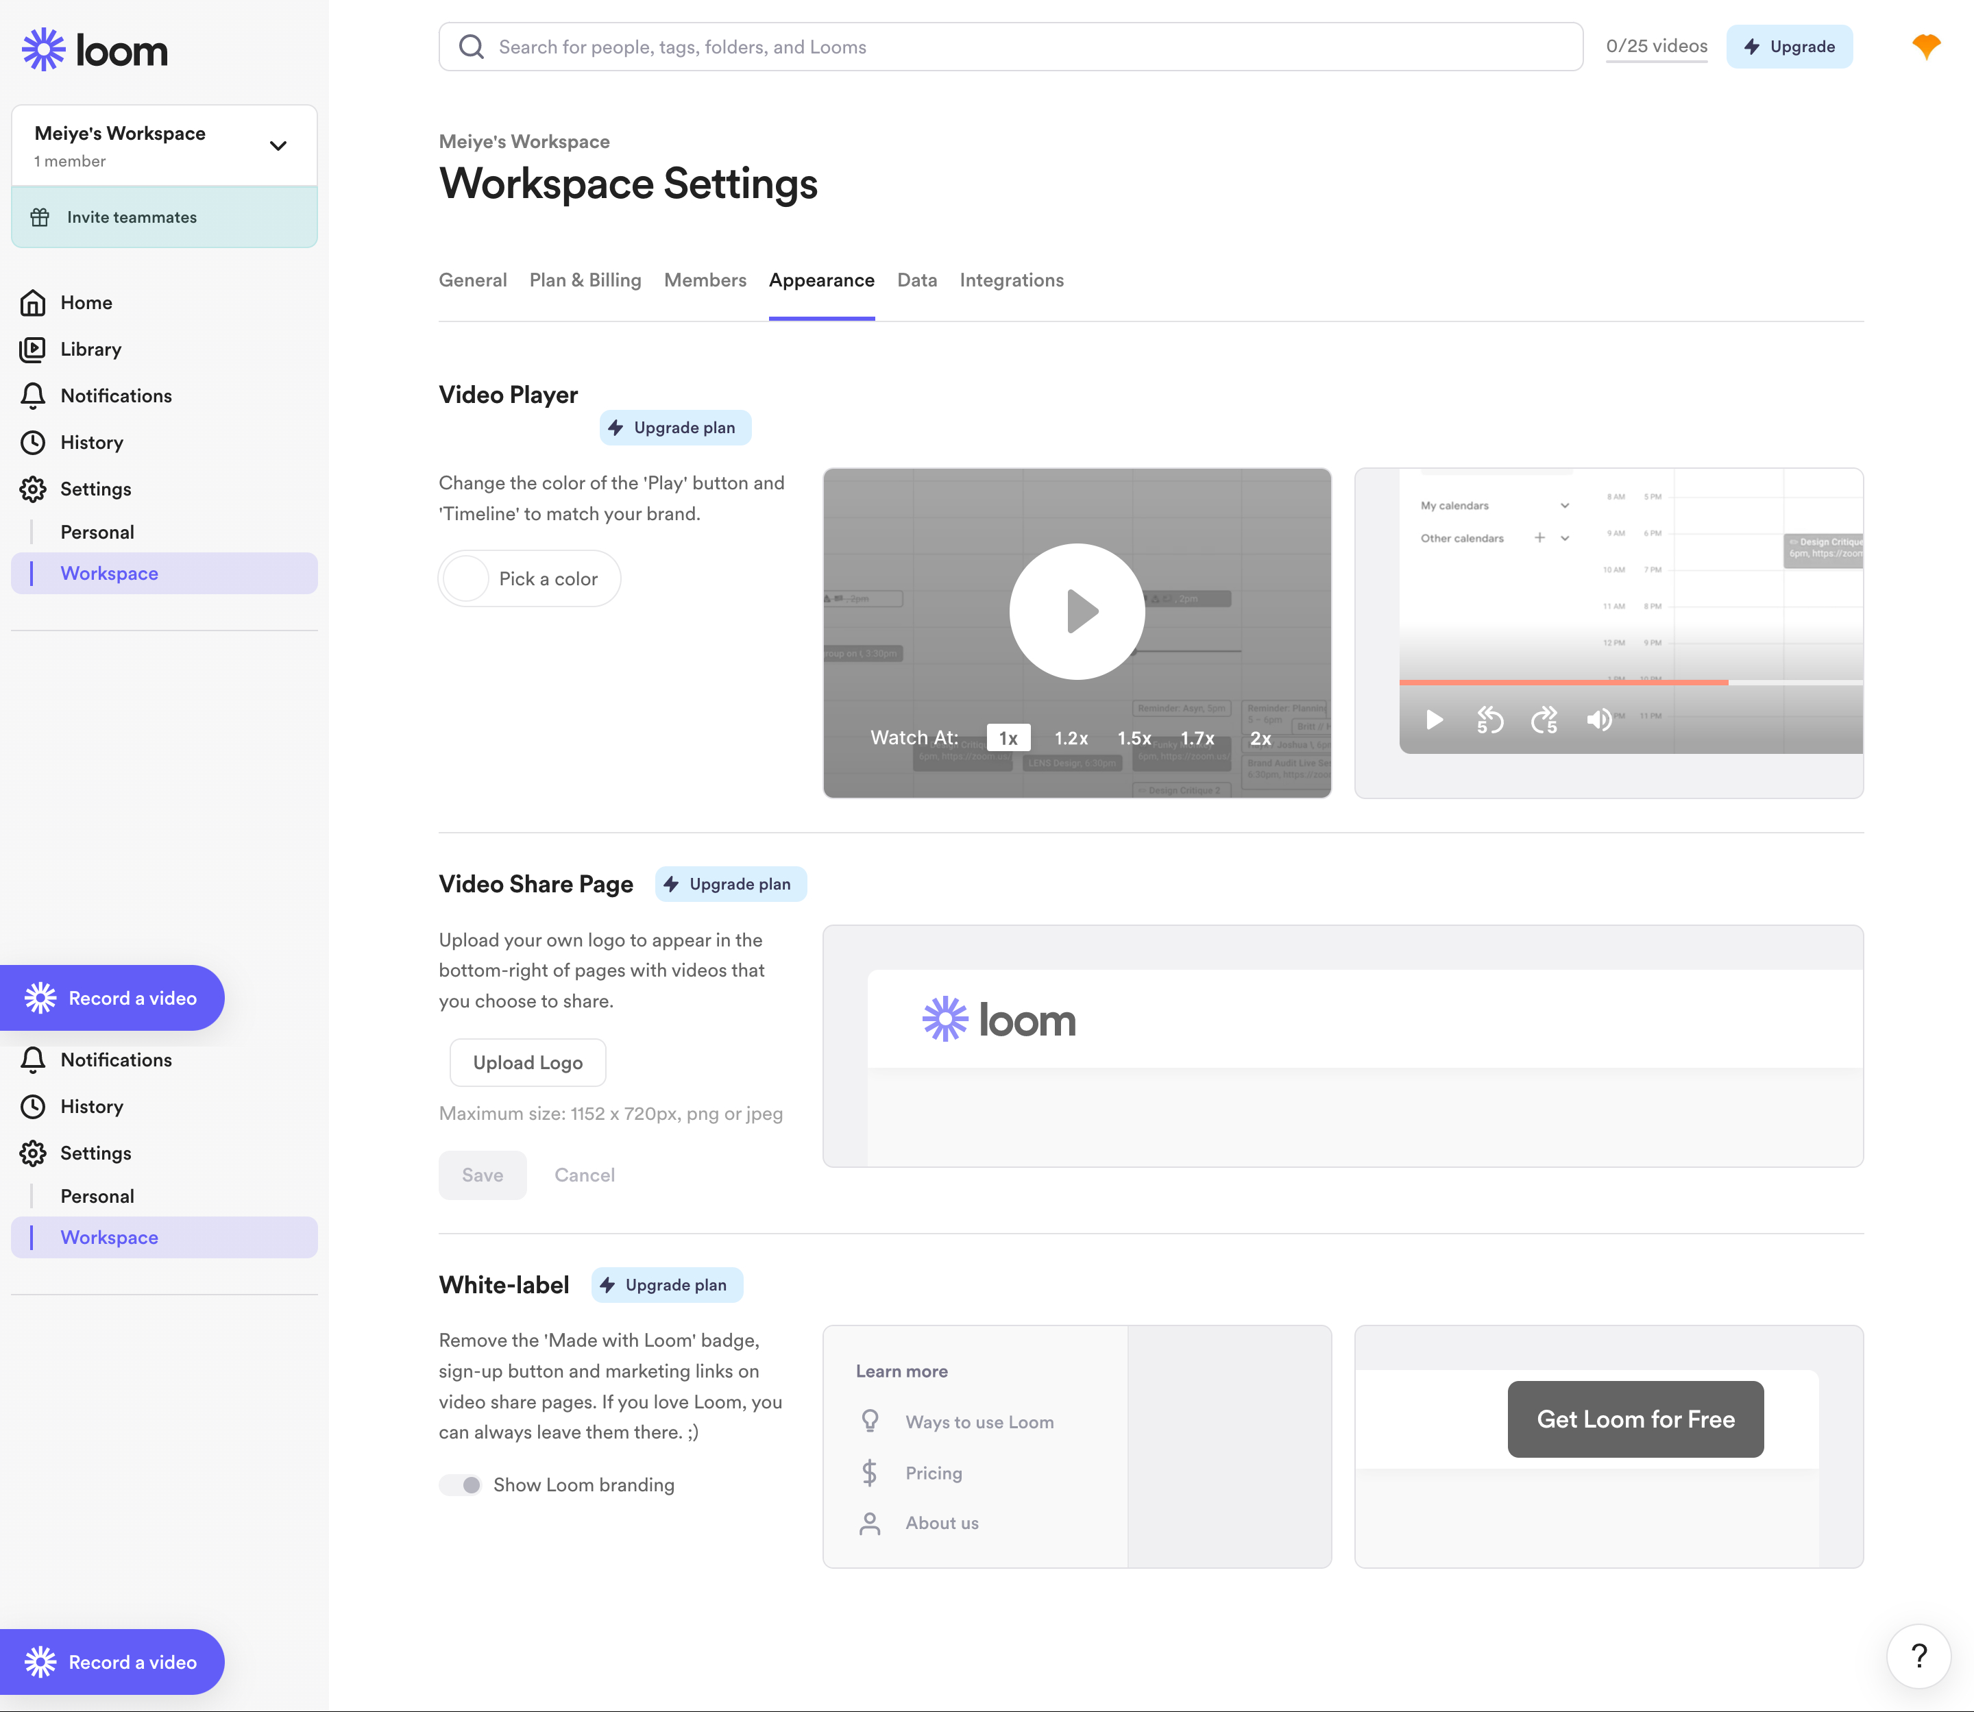
Task: Open the Plan & Billing tab
Action: click(x=585, y=280)
